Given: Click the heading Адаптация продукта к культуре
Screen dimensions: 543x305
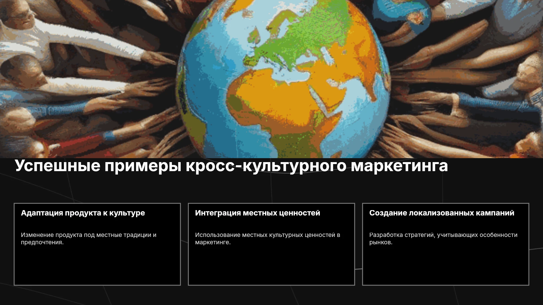Looking at the screenshot, I should point(83,213).
